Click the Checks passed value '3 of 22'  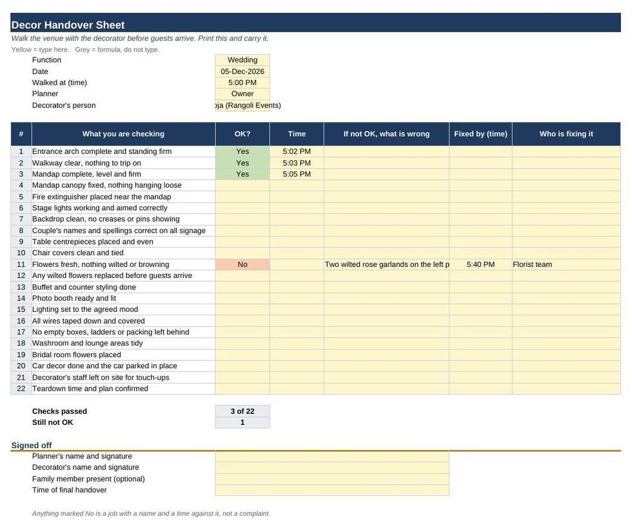[242, 411]
